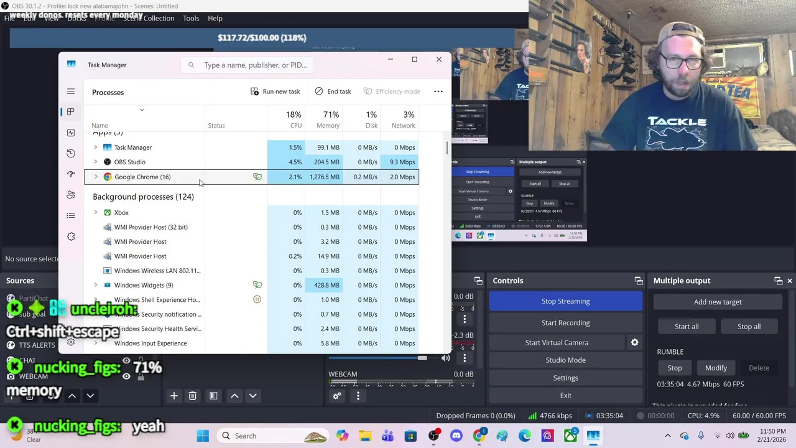Pop out the Controls dock

(639, 281)
